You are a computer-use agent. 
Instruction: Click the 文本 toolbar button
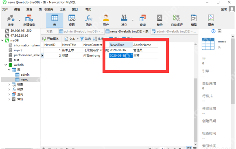[x=70, y=39]
